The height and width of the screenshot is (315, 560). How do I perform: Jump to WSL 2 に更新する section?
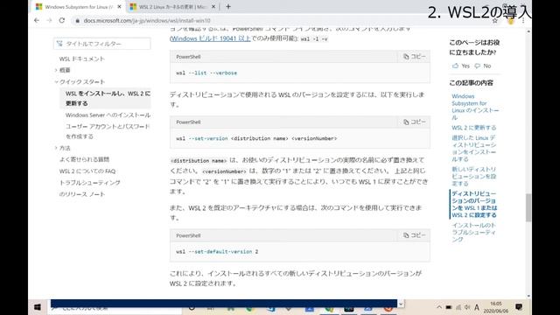pos(474,128)
